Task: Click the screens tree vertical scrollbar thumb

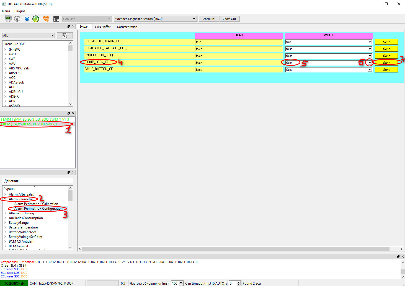Action: (x=70, y=196)
